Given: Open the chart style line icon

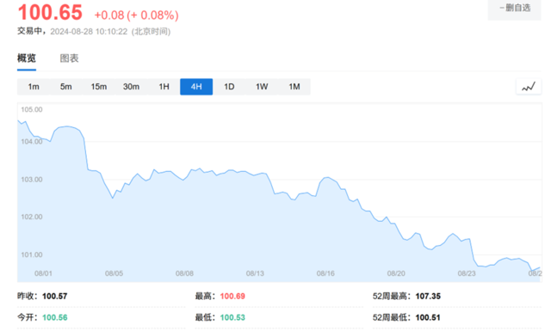Looking at the screenshot, I should coord(528,87).
